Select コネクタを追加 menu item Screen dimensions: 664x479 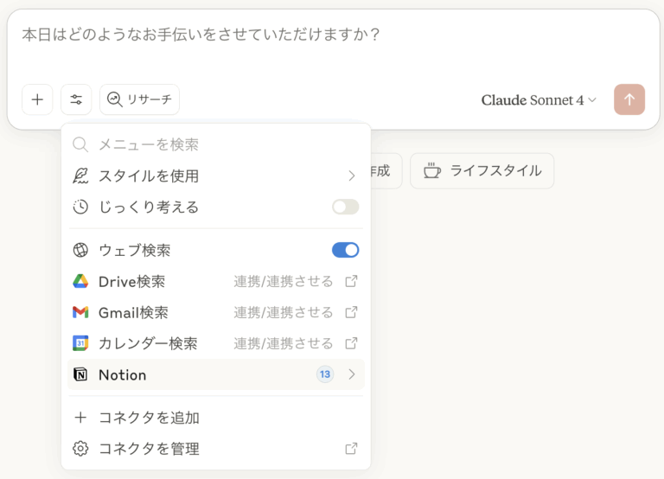click(x=149, y=418)
